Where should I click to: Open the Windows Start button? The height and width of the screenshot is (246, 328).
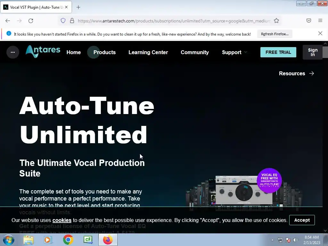[x=9, y=240]
